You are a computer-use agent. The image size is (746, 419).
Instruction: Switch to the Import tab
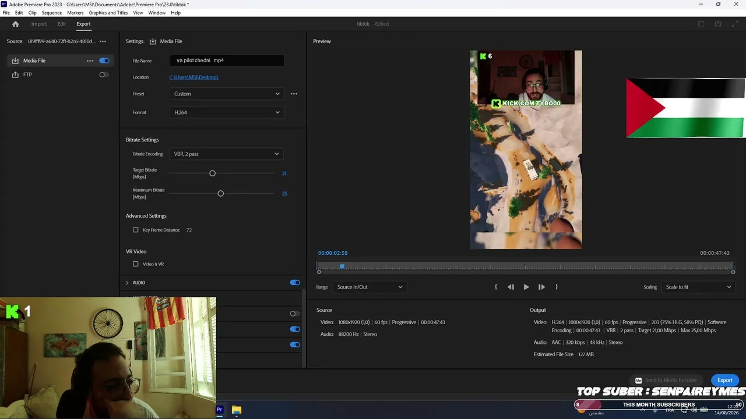[x=39, y=24]
